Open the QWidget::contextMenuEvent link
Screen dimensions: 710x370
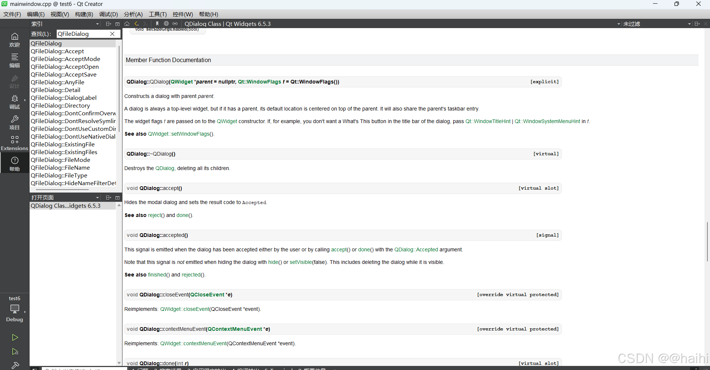pyautogui.click(x=193, y=343)
